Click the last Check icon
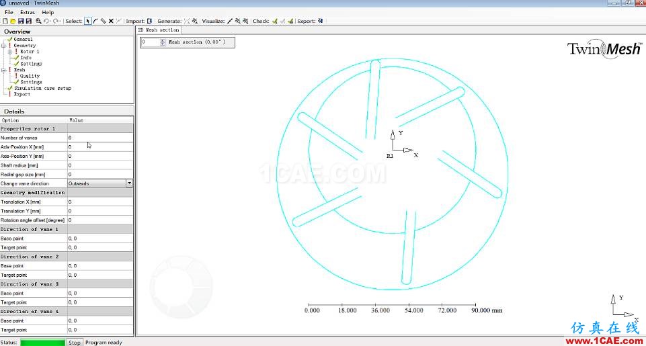This screenshot has width=646, height=346. tap(290, 21)
